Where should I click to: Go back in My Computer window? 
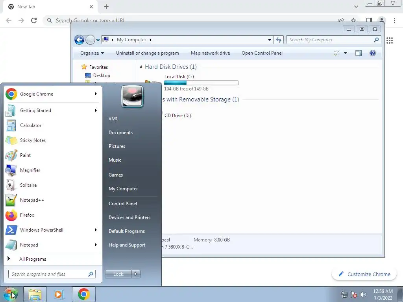point(79,40)
